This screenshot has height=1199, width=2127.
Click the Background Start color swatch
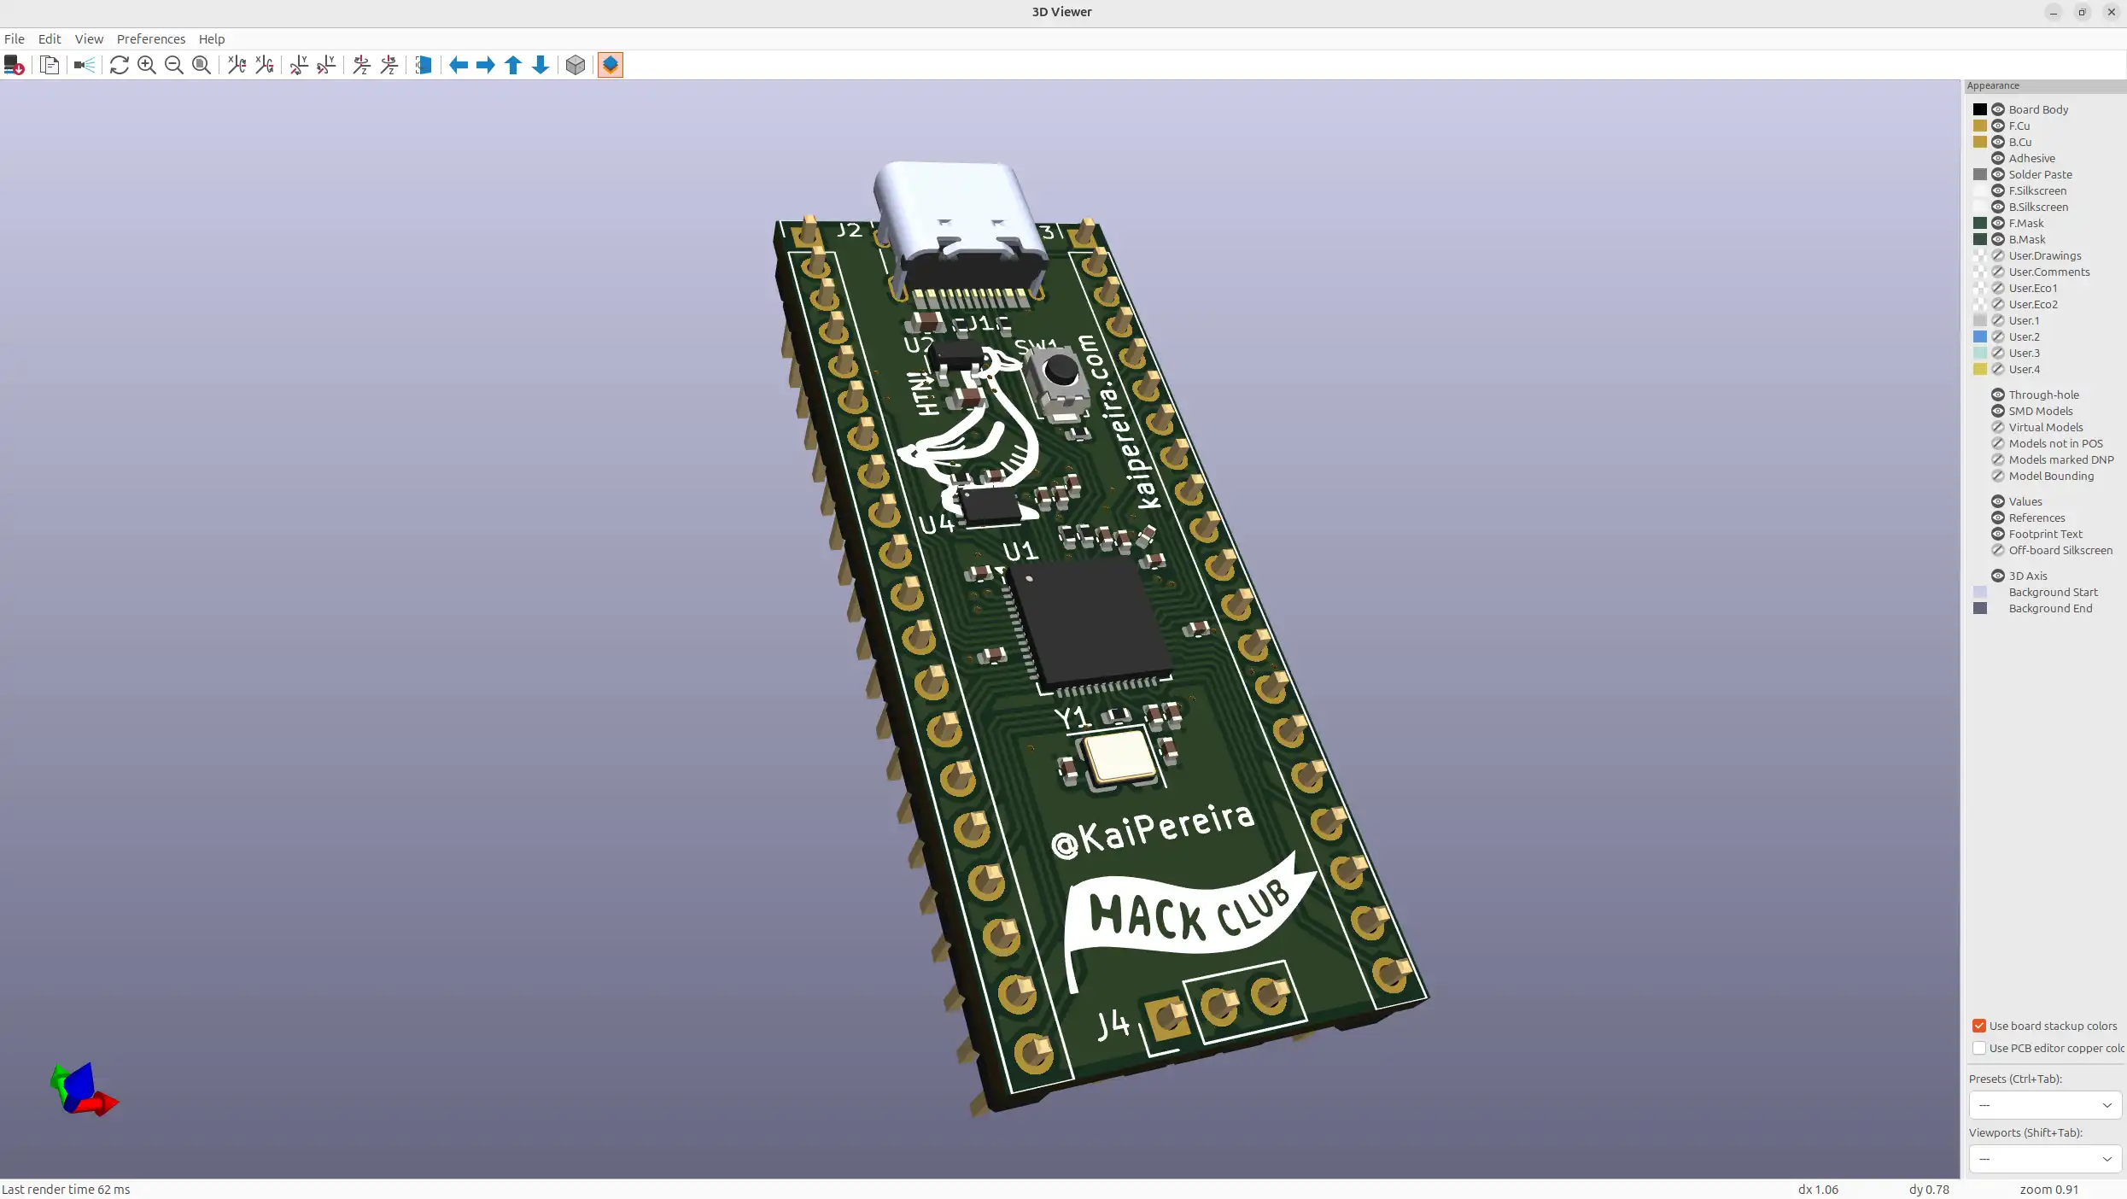1980,592
